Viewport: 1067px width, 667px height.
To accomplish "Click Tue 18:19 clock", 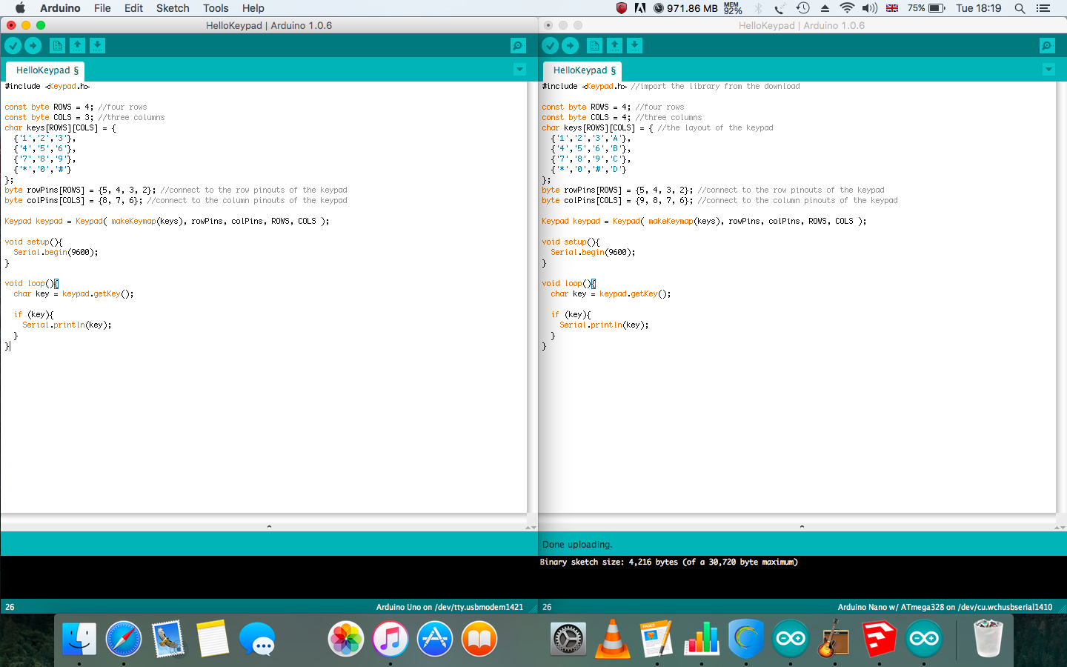I will pyautogui.click(x=978, y=8).
